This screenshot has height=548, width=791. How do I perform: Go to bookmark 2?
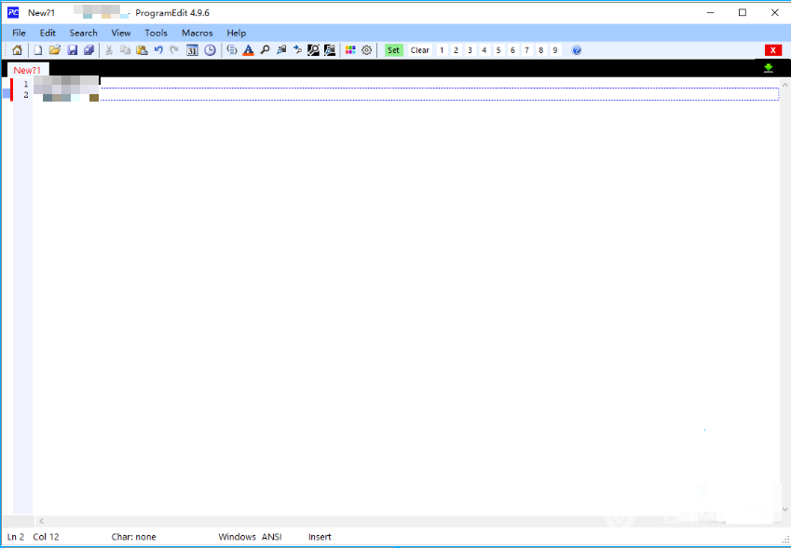click(x=456, y=50)
